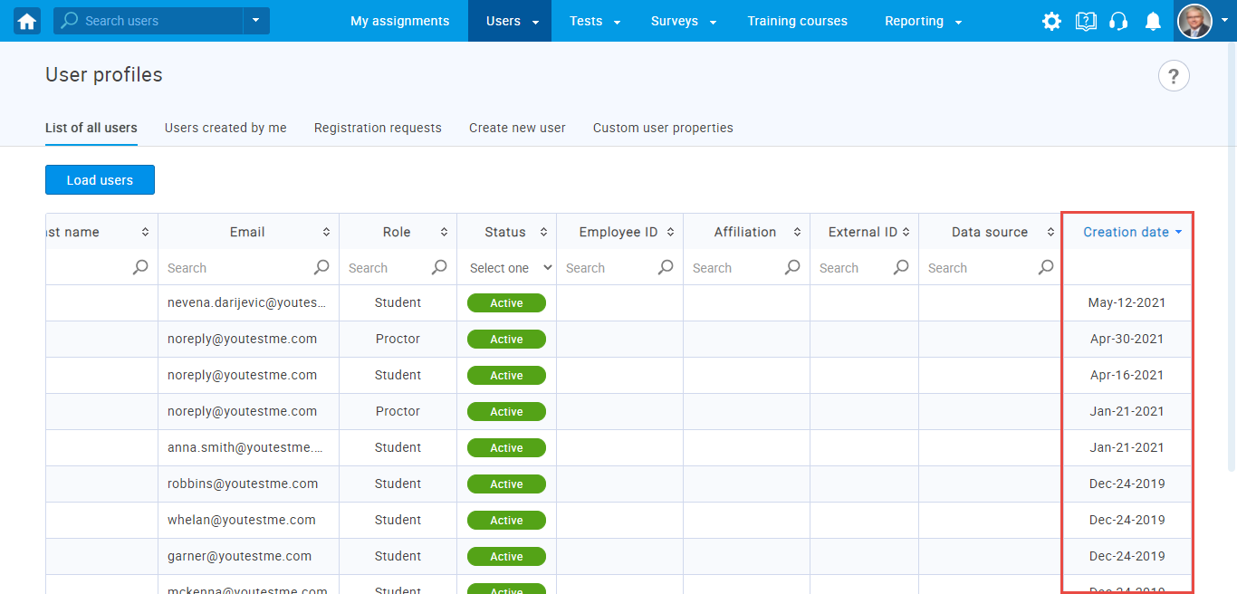Screen dimensions: 1237x594
Task: Select the List of all users tab
Action: tap(91, 128)
